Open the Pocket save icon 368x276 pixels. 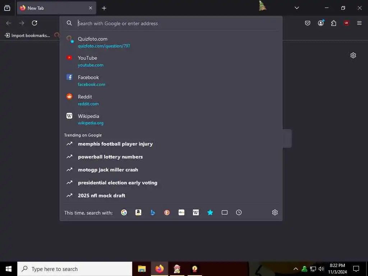pos(308,23)
